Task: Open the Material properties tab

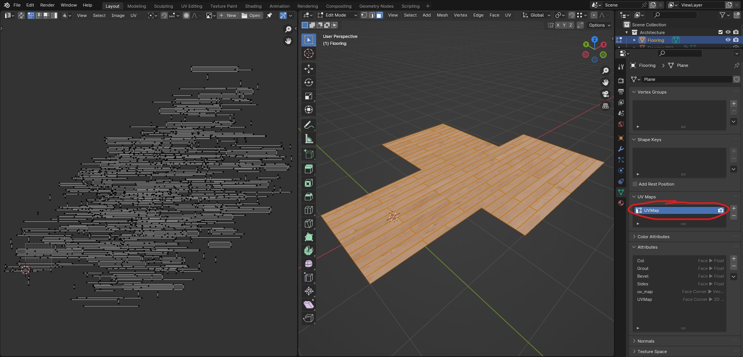Action: [621, 203]
